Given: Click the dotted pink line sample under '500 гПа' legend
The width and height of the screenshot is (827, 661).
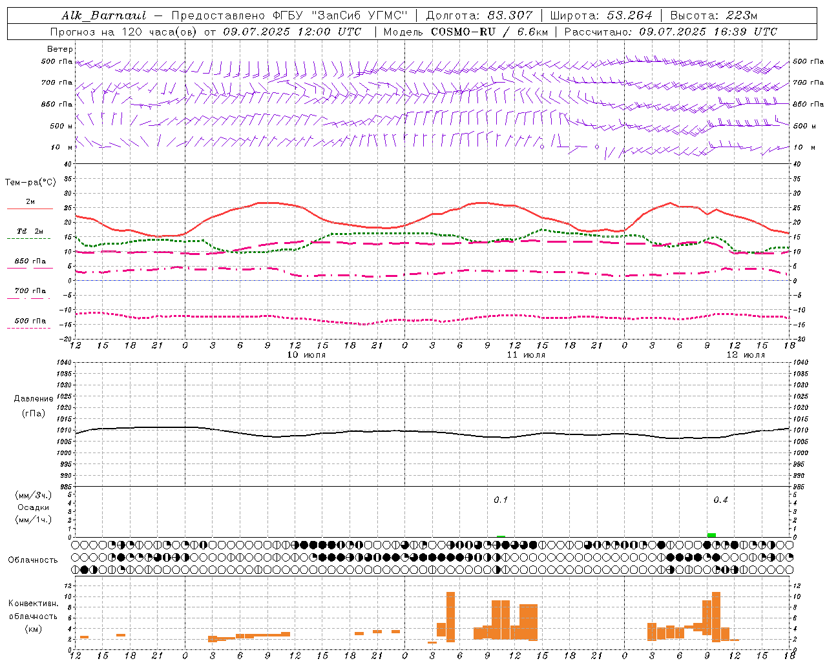Looking at the screenshot, I should (x=29, y=329).
